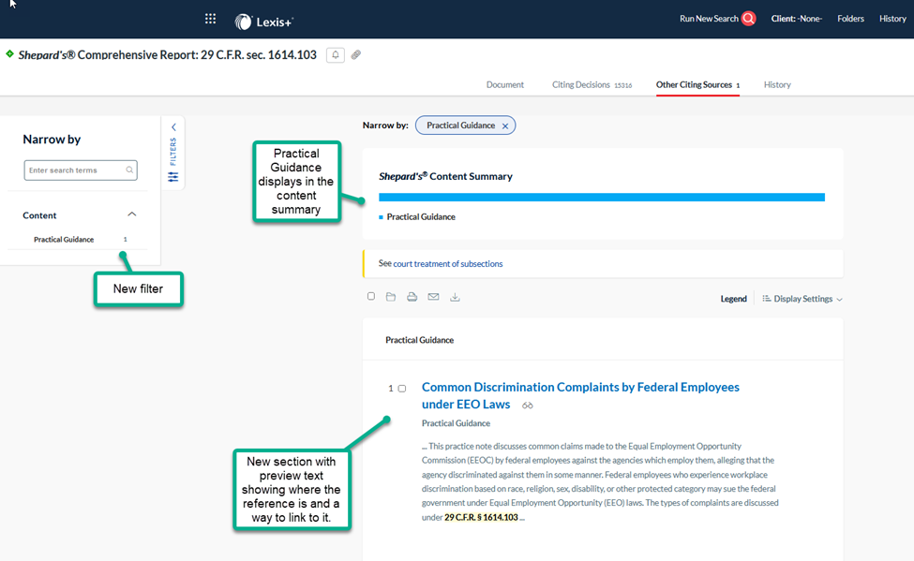Screen dimensions: 914x561
Task: Select all results checkbox in toolbar
Action: coord(370,297)
